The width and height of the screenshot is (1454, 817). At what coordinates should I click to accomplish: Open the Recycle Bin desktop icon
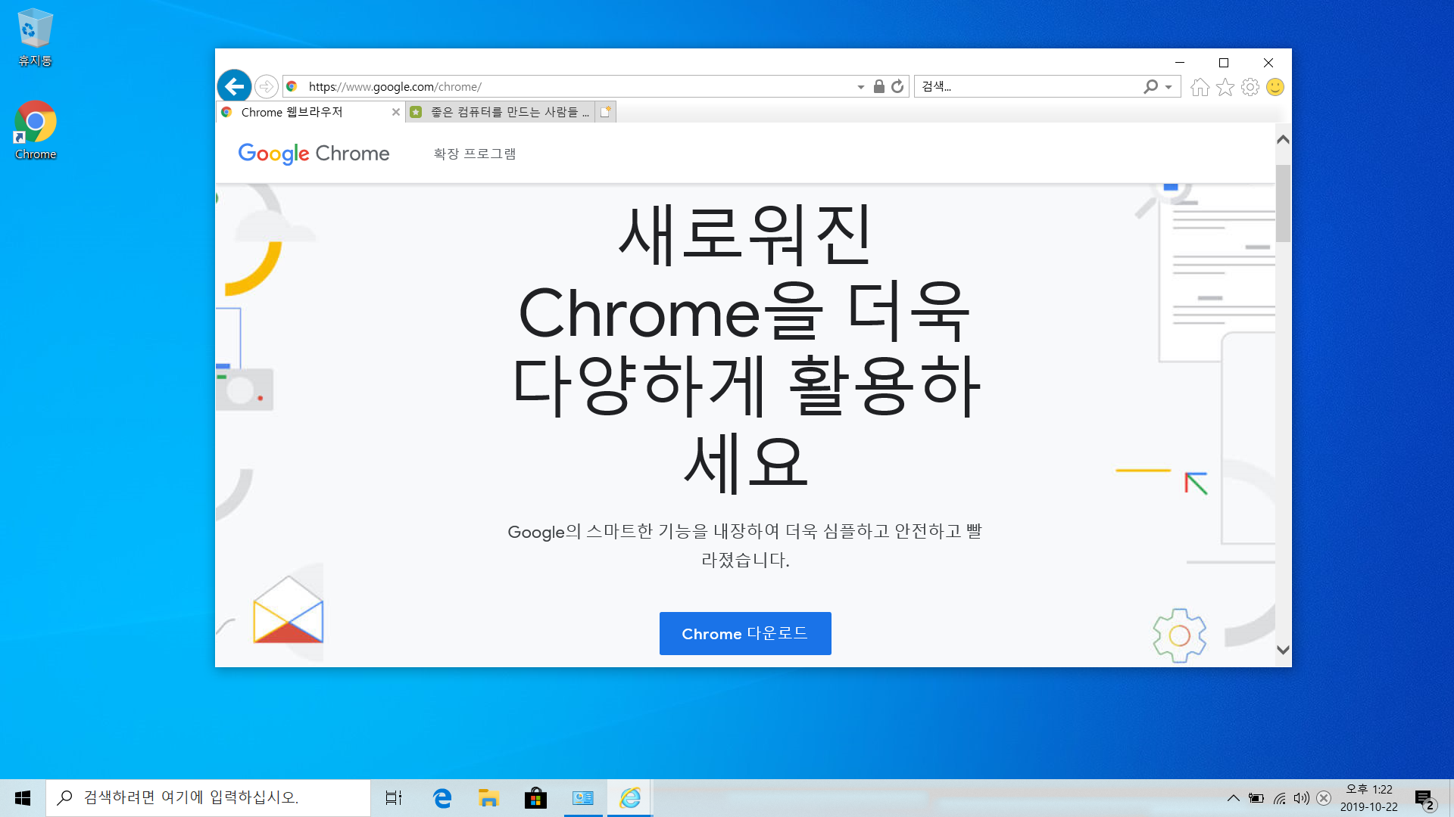click(x=35, y=37)
